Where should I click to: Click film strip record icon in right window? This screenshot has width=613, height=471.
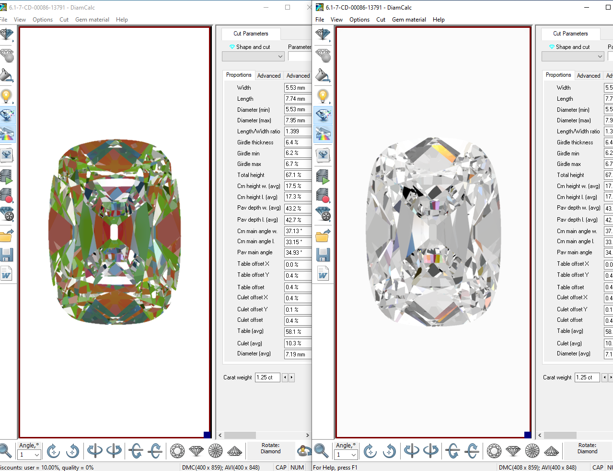point(323,195)
